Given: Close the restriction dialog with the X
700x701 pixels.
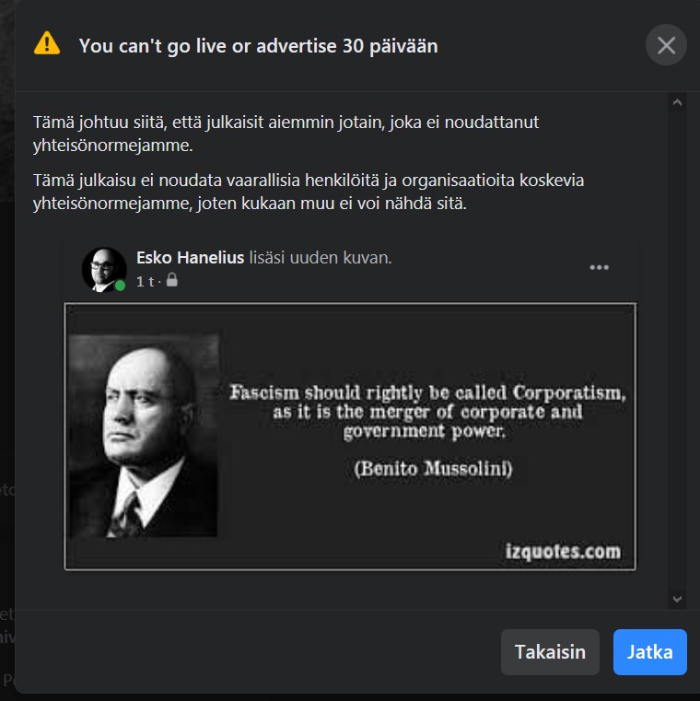Looking at the screenshot, I should 666,45.
